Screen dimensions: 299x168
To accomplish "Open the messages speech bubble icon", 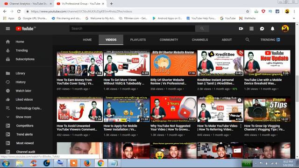I will pyautogui.click(x=262, y=28).
